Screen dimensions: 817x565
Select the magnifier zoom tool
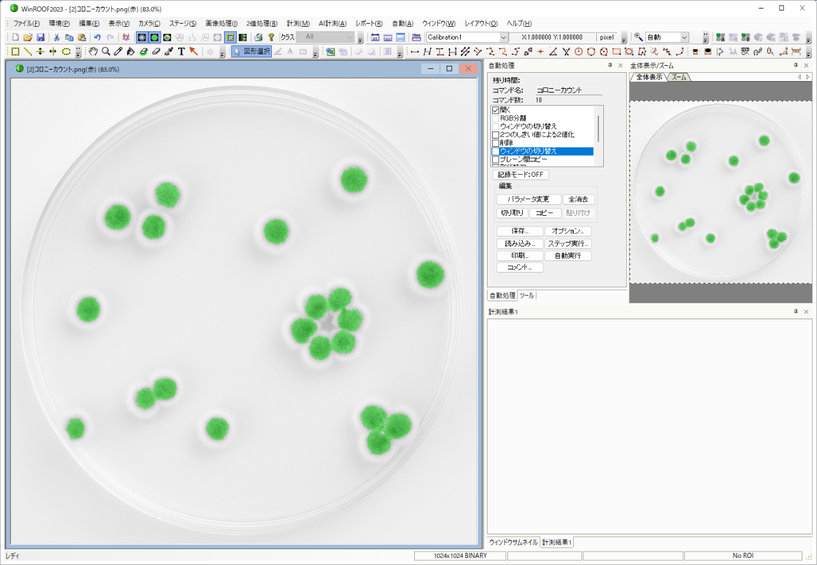pos(106,52)
